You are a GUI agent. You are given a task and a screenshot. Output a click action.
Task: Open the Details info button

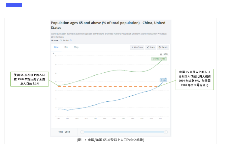pos(162,47)
